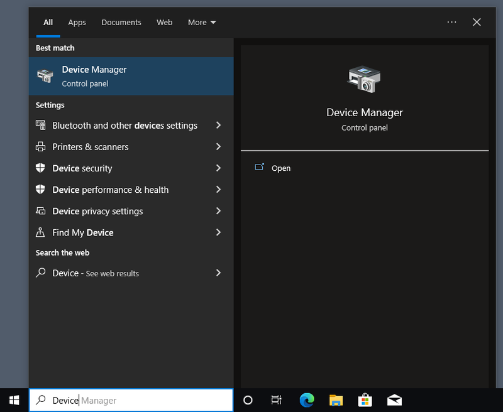Screen dimensions: 503x412
Task: Switch to the Documents tab
Action: [121, 22]
